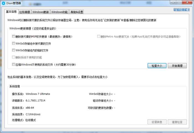Image resolution: width=194 pixels, height=133 pixels.
Task: Switch to the Windows功能 tab
Action: 60,12
